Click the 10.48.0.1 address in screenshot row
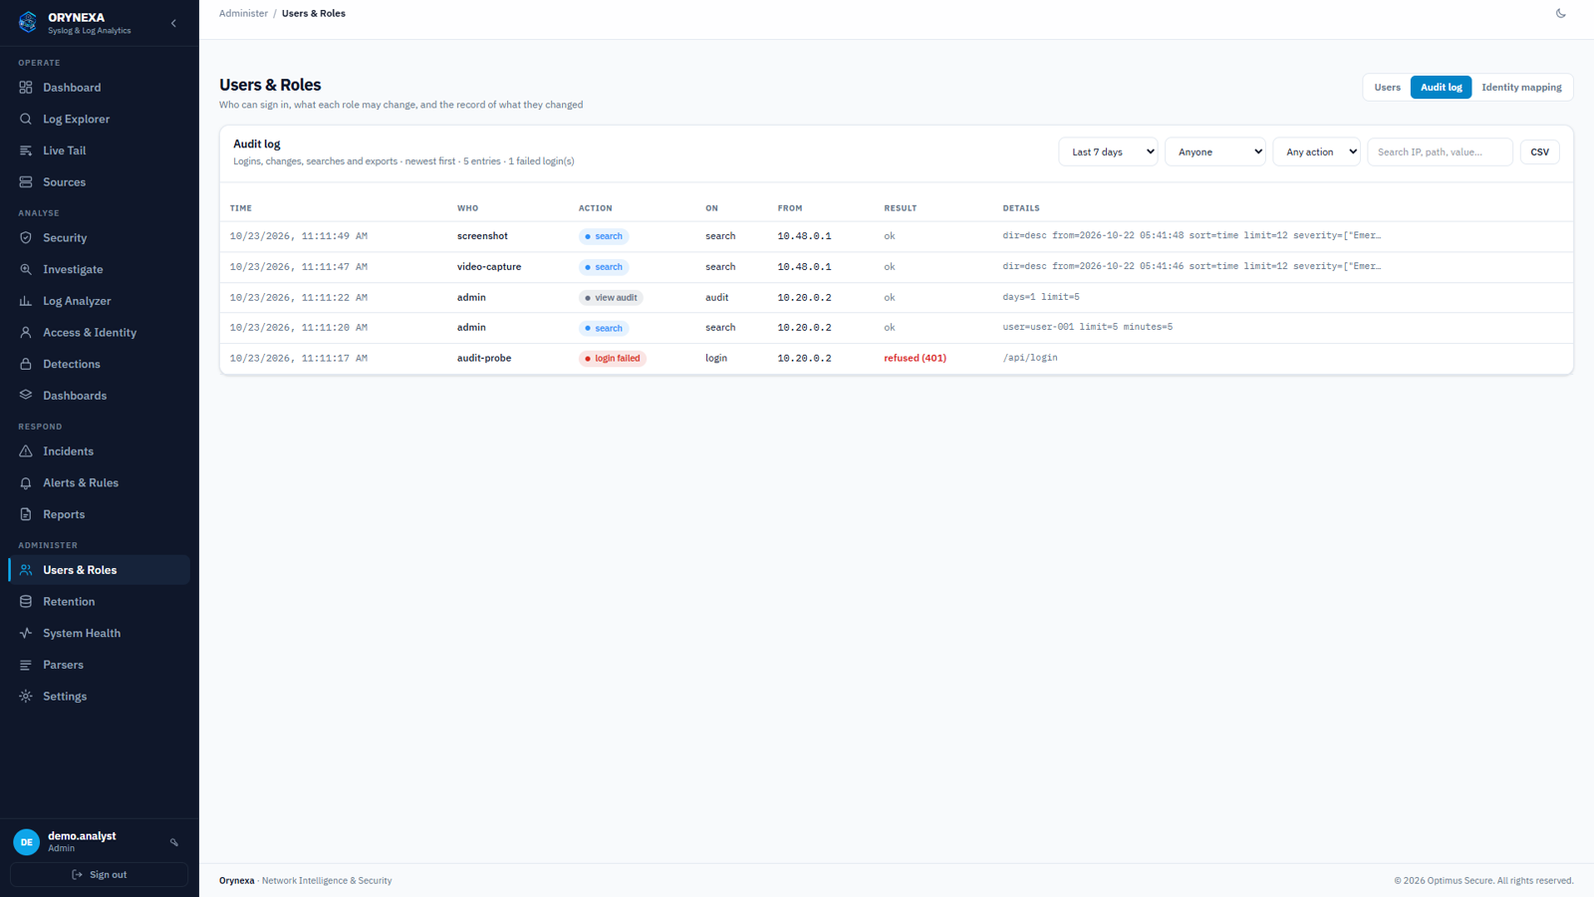 [x=804, y=236]
